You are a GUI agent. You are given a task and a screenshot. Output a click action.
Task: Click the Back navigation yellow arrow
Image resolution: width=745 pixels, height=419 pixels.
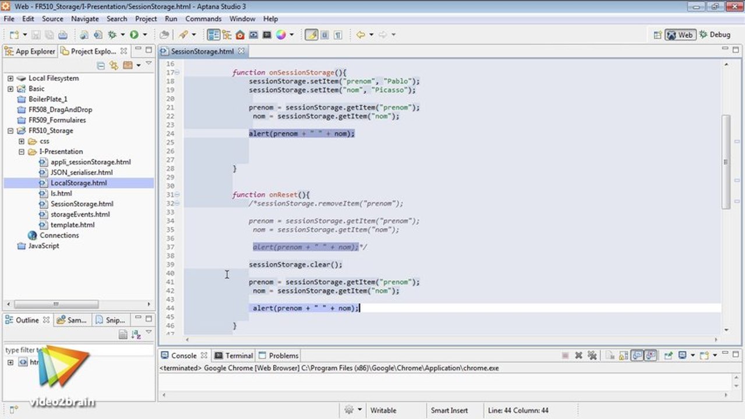pos(361,35)
